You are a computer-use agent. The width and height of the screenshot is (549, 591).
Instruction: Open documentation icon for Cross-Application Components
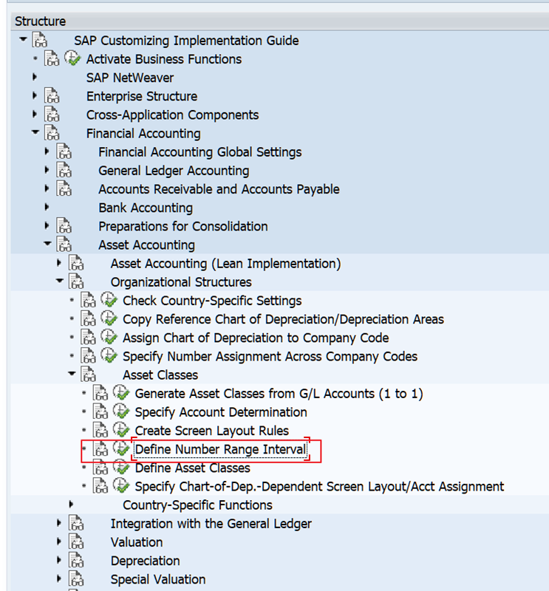(x=52, y=115)
